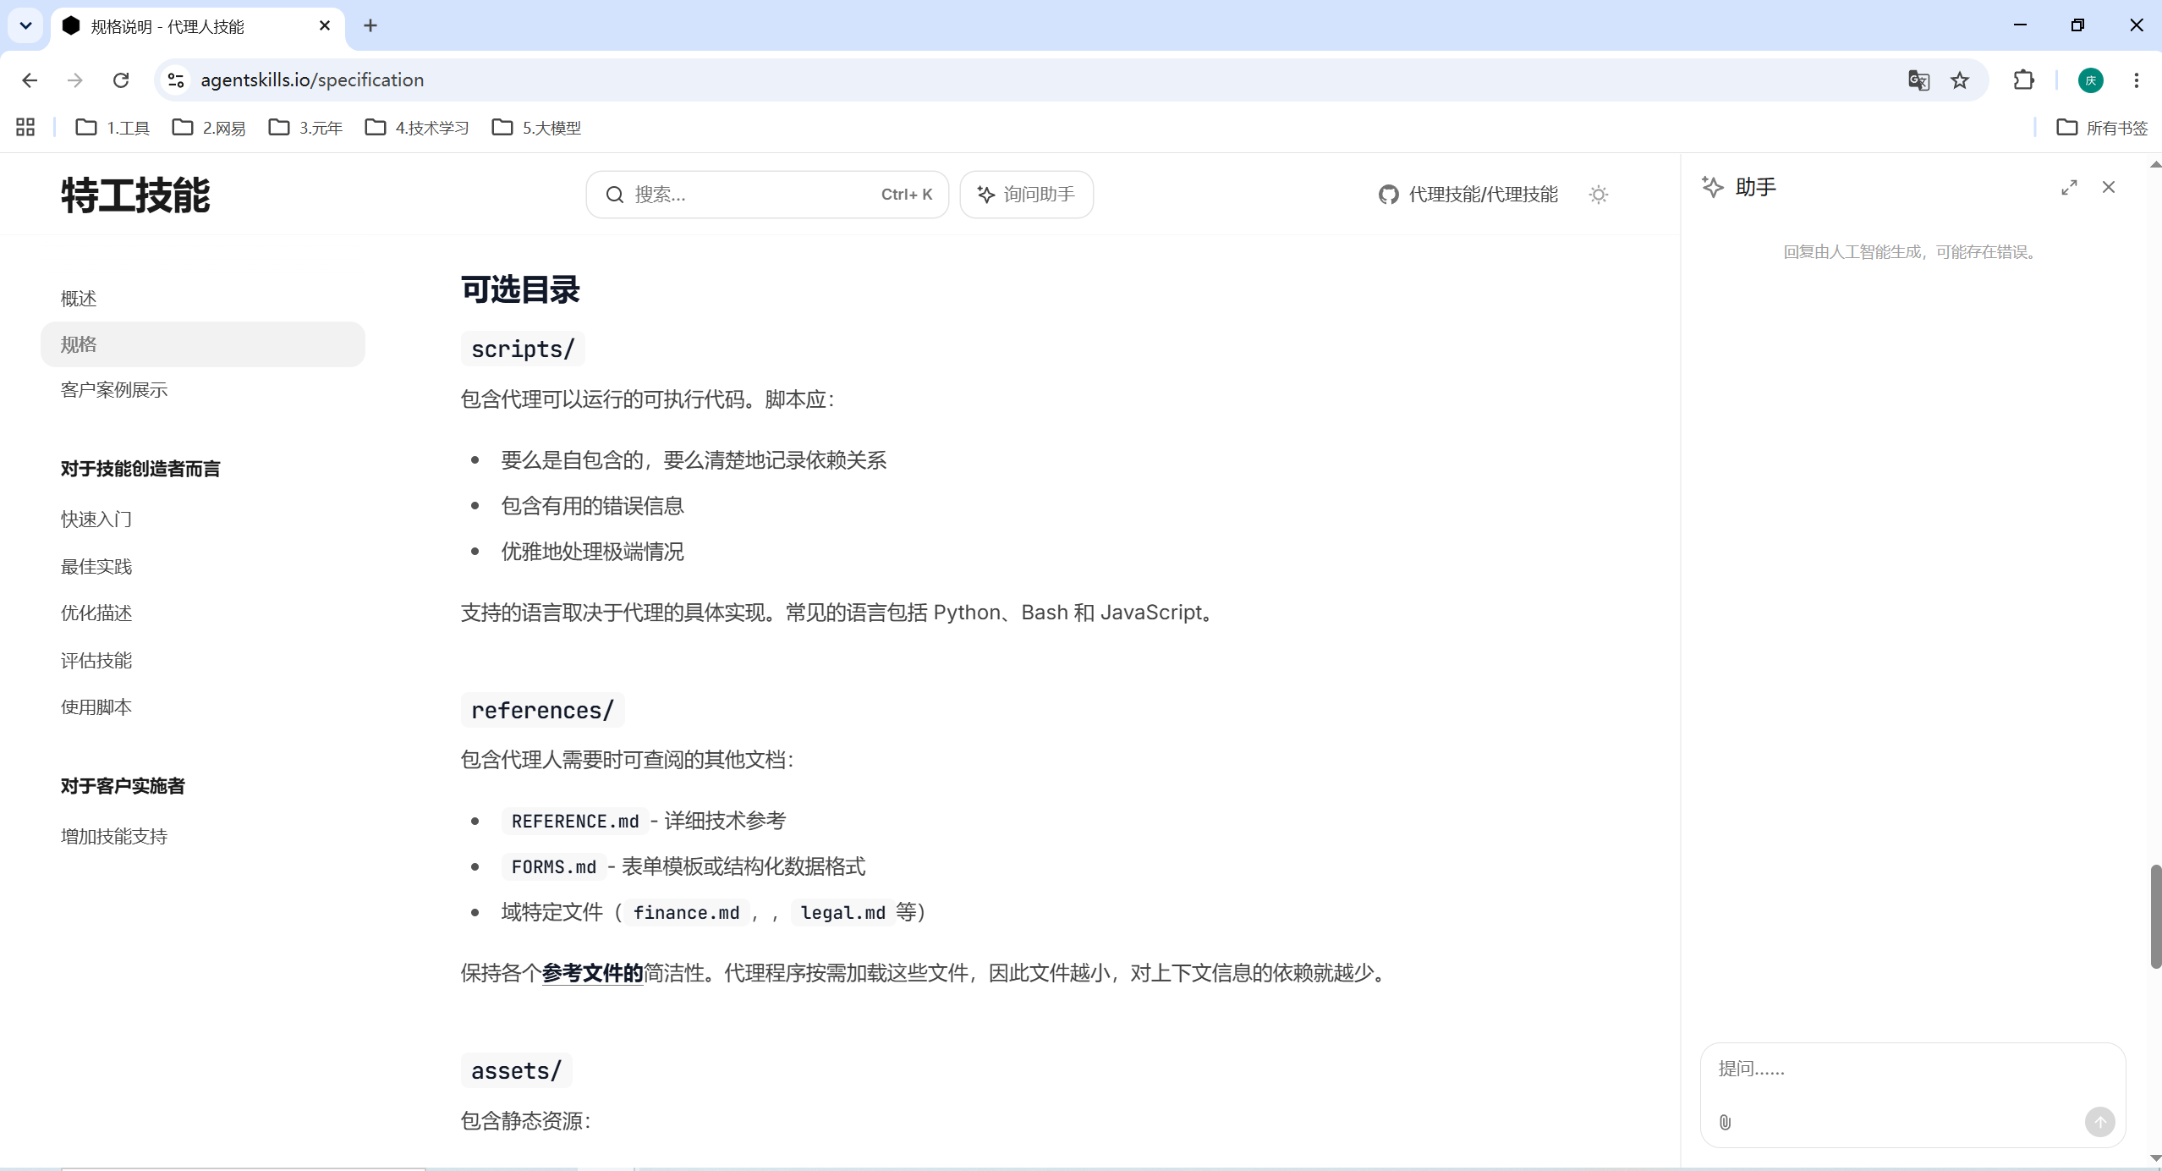Click the 提问 assistant input box
This screenshot has width=2162, height=1171.
pos(1912,1094)
